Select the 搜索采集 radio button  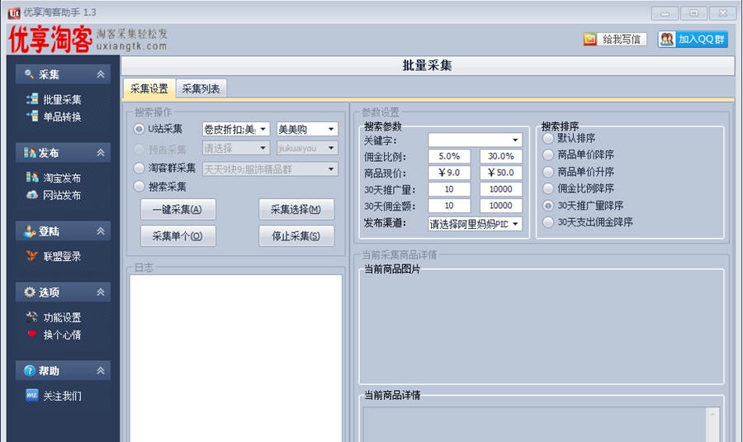[139, 187]
